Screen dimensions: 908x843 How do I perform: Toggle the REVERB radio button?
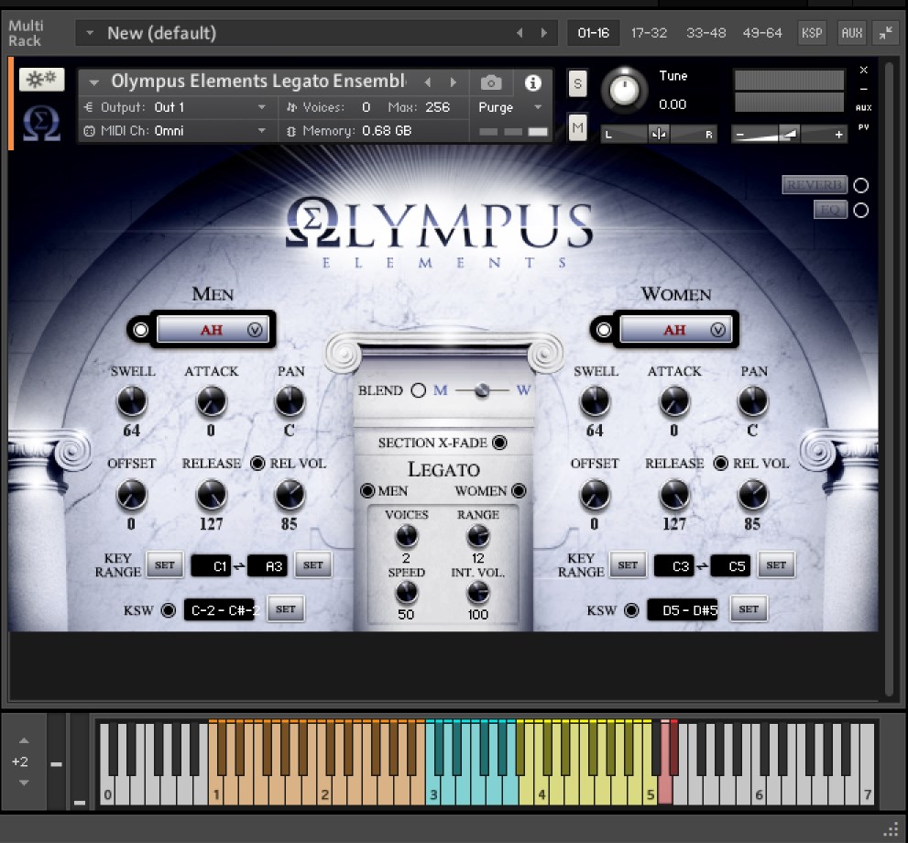click(860, 185)
